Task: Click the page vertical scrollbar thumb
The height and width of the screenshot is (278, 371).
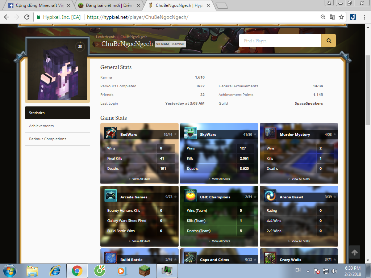Action: 368,90
